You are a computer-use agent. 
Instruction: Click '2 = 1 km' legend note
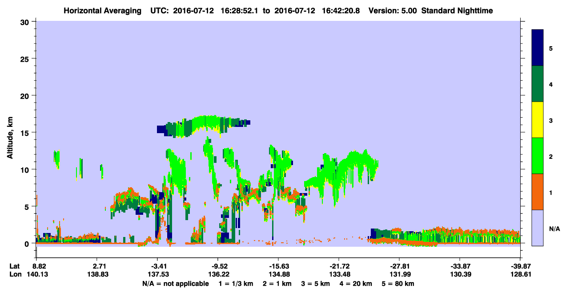click(276, 283)
